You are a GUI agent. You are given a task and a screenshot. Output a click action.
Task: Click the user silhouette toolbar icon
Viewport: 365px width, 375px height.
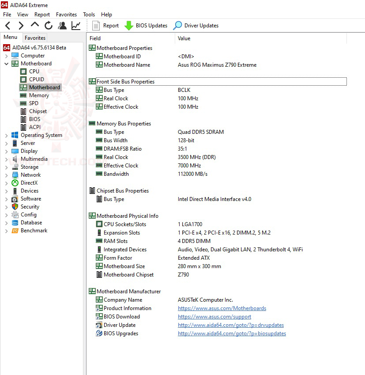(x=62, y=25)
